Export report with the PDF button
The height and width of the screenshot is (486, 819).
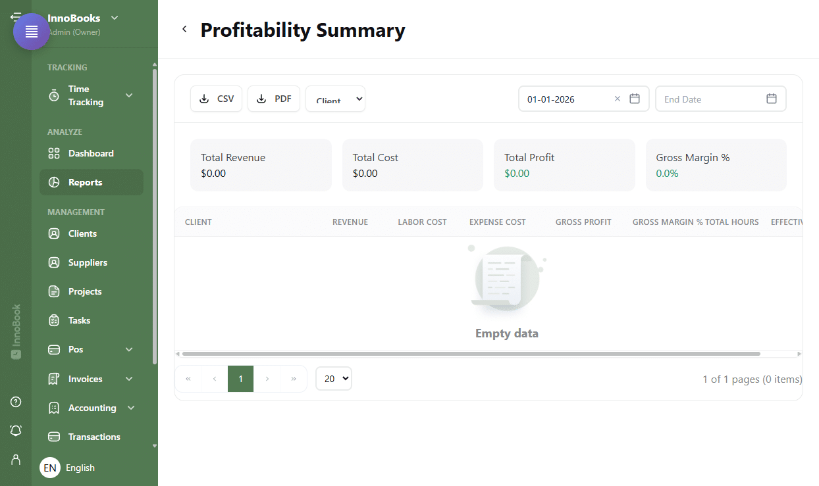click(274, 99)
